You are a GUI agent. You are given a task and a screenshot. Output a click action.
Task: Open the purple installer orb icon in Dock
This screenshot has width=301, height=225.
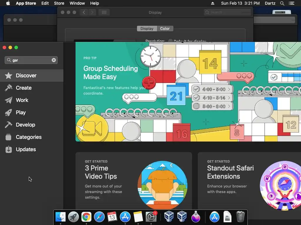click(195, 217)
